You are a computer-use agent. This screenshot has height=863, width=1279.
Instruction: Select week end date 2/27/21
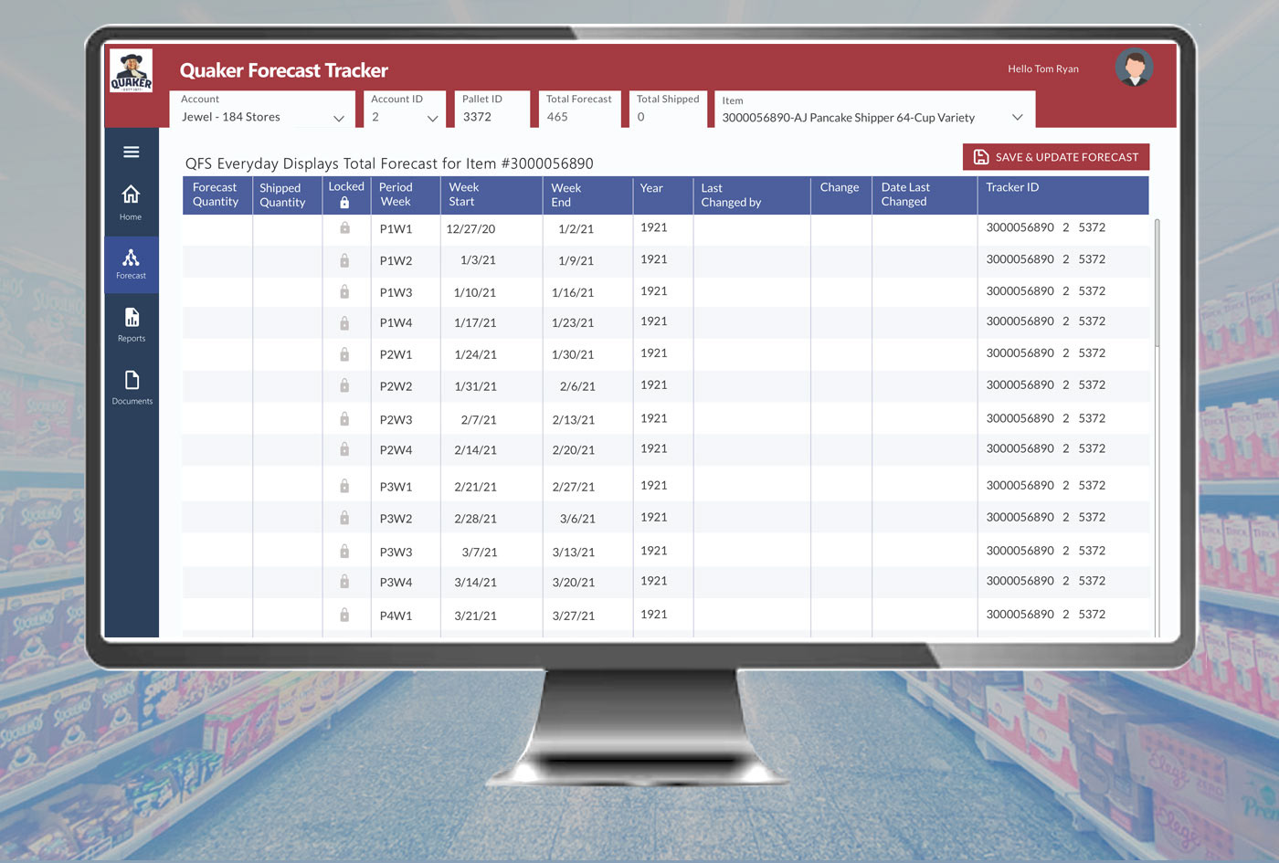573,487
